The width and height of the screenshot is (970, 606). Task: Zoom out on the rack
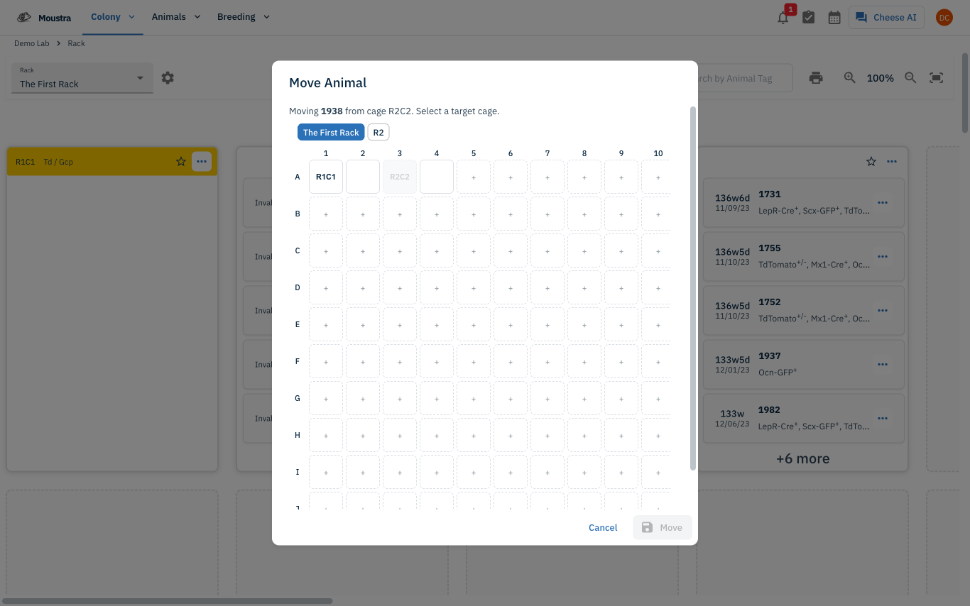[x=910, y=78]
